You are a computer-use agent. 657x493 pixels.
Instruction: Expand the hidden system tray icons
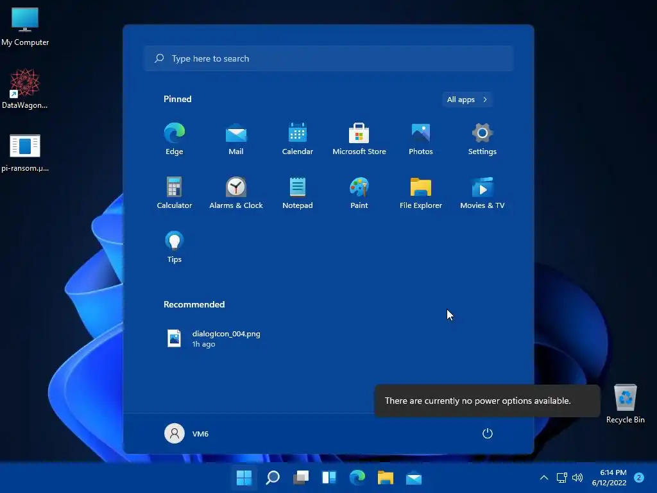pos(544,478)
